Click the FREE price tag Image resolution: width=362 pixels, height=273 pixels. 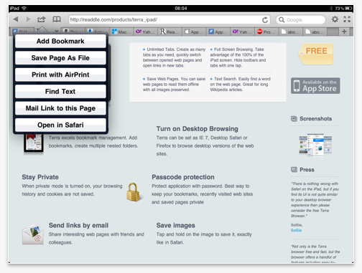315,54
